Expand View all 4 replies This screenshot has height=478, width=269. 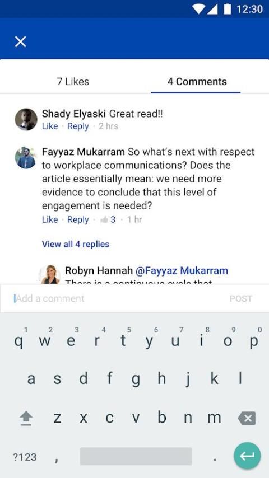point(76,244)
